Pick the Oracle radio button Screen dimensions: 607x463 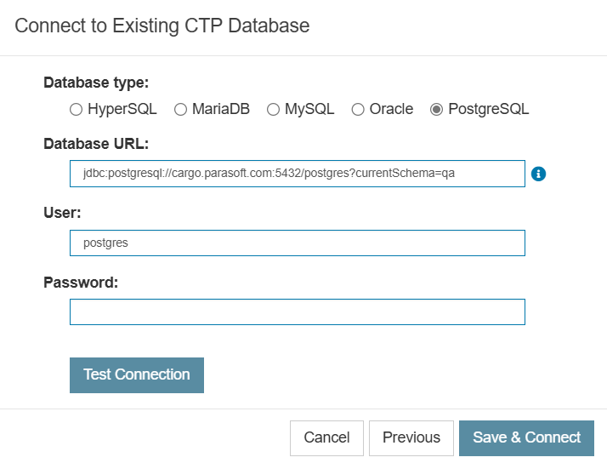click(358, 110)
